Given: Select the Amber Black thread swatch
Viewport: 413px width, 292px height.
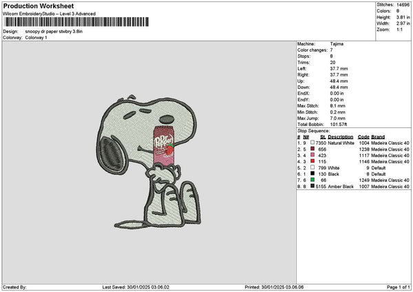Looking at the screenshot, I should 313,186.
